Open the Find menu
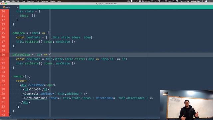 pos(37,1)
